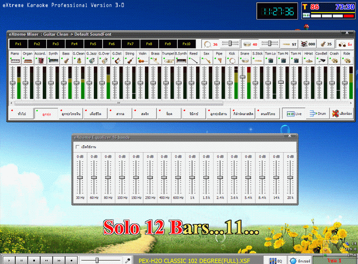Open the EQ button in bottom bar
Viewport: 358px width, 264px height.
click(275, 261)
